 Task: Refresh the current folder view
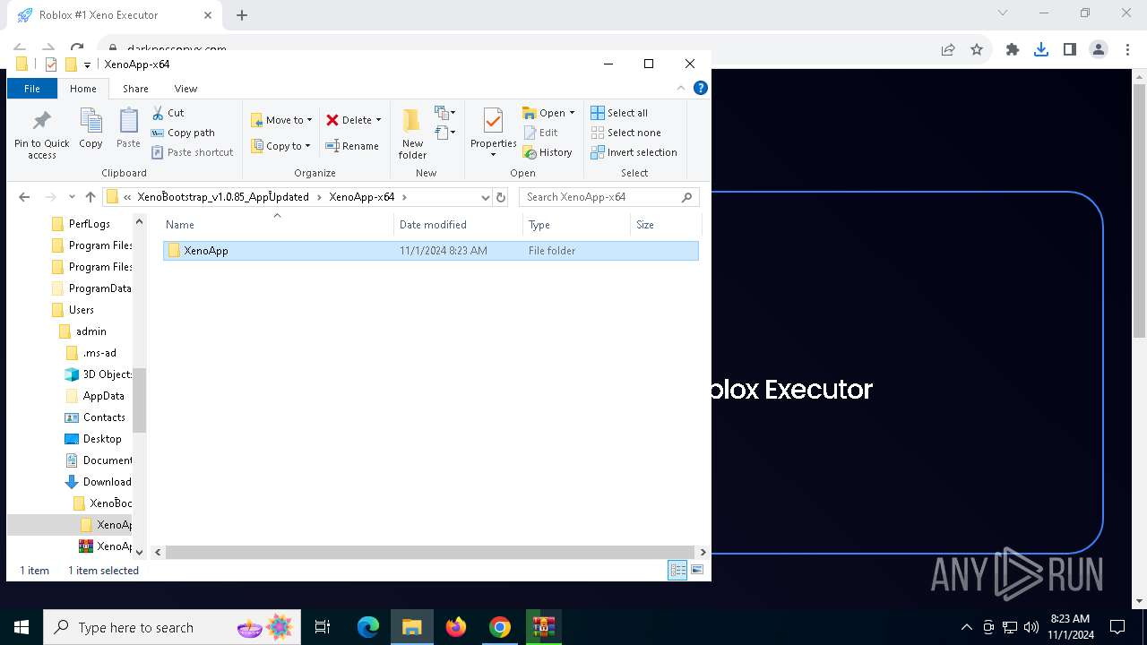tap(501, 197)
